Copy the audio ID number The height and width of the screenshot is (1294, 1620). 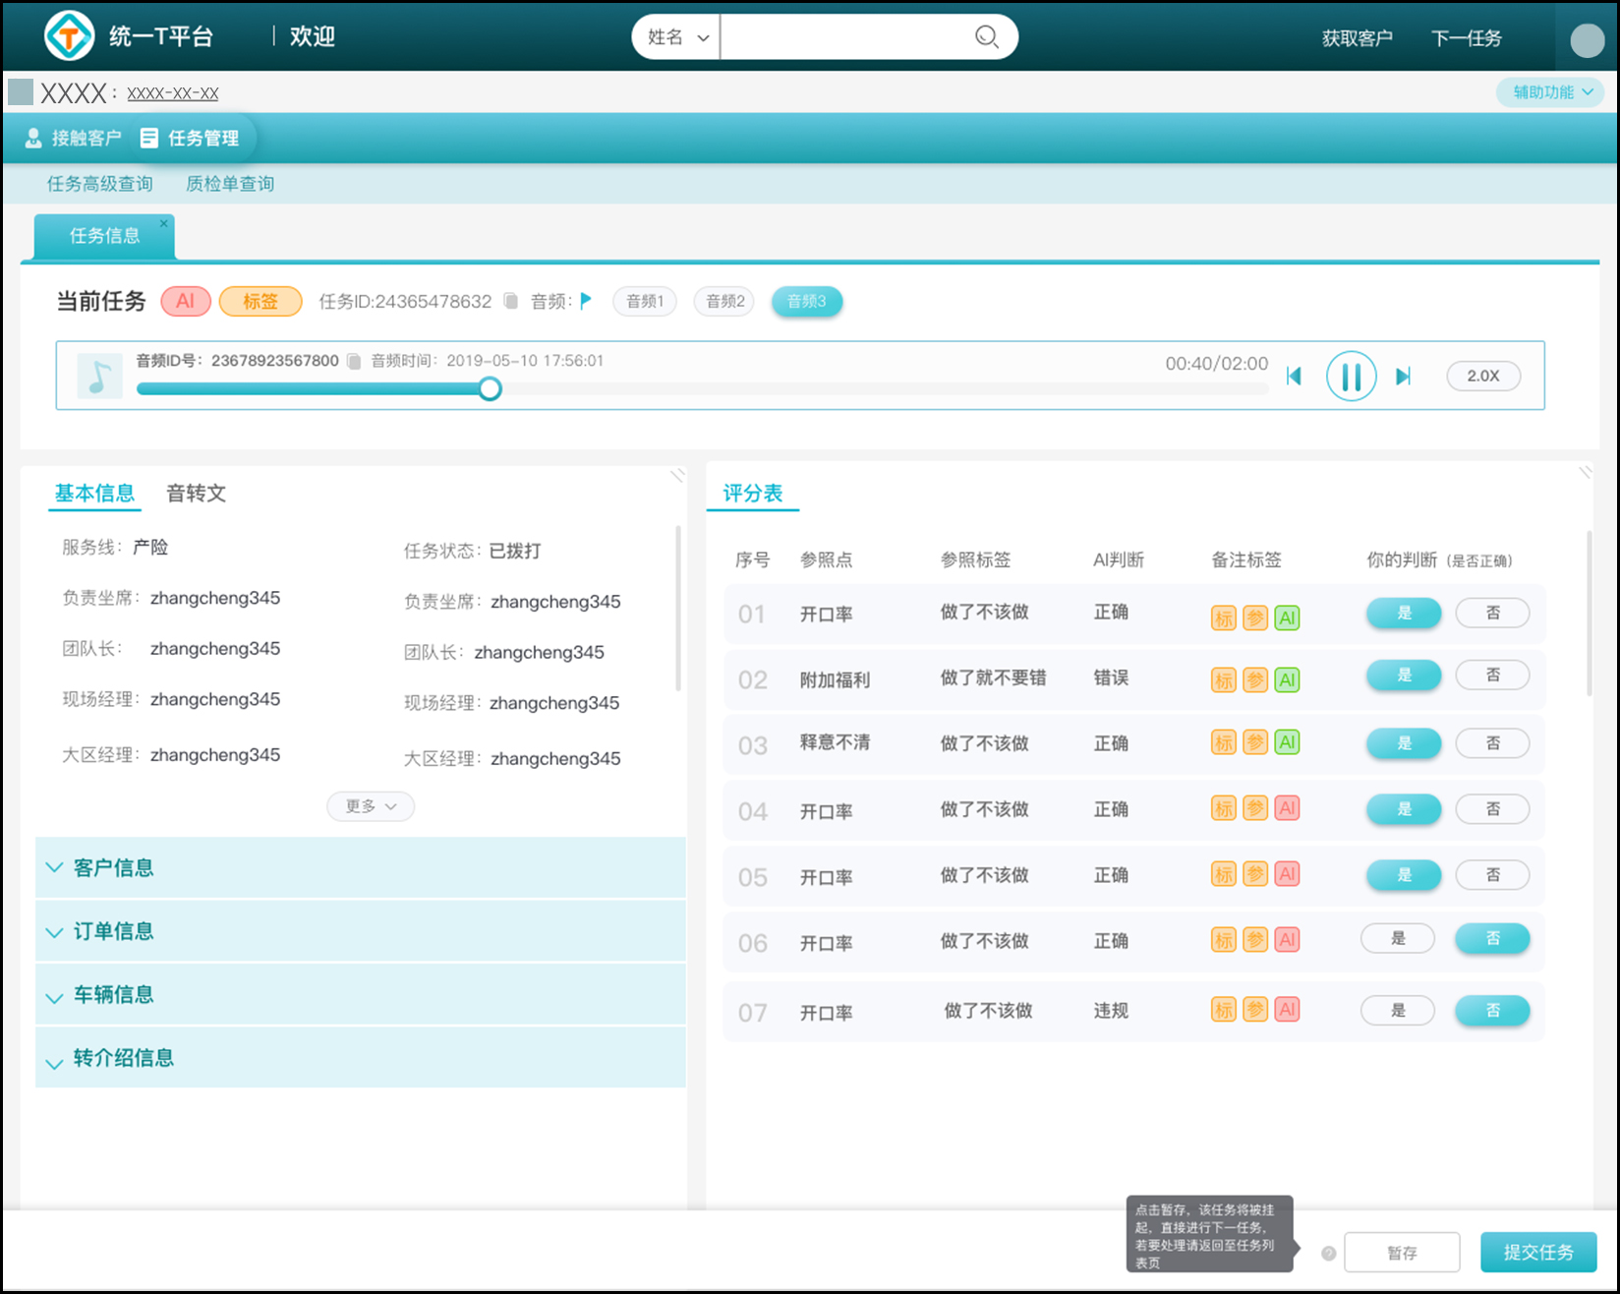[354, 361]
